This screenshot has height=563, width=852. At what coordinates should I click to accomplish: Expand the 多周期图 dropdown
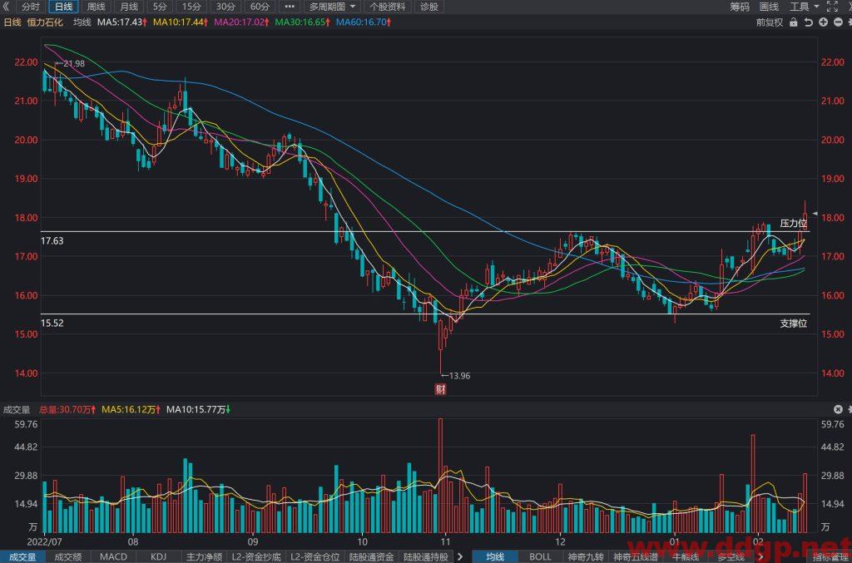pos(332,7)
